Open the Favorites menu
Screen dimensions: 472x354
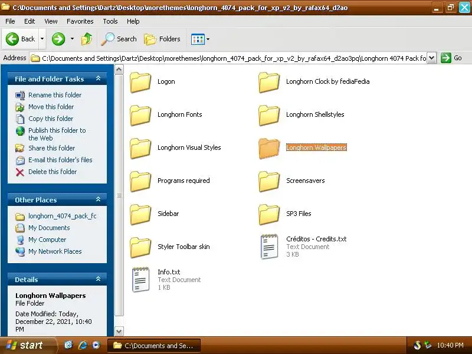80,21
